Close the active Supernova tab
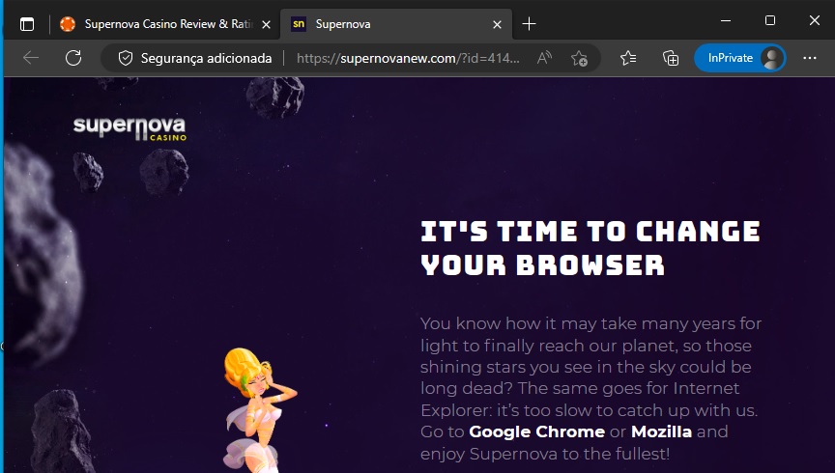835x473 pixels. tap(498, 24)
